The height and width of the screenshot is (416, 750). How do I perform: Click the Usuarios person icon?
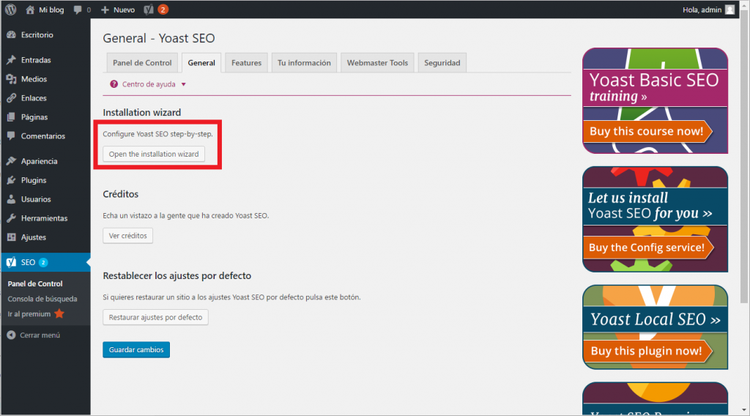point(12,199)
